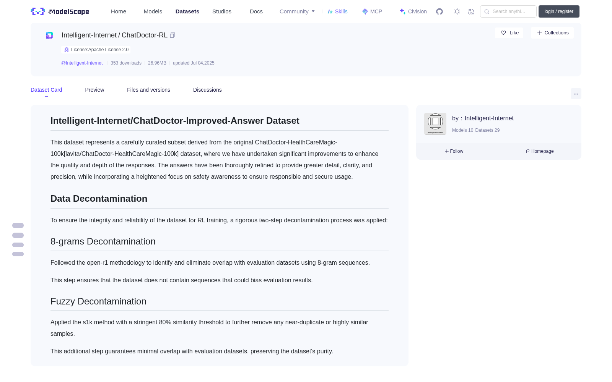Switch to the Preview tab
The image size is (612, 382).
click(x=94, y=90)
